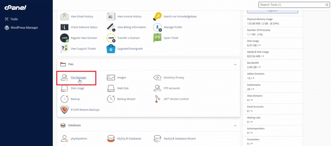Focus the Search Tools input field
Screen dimensions: 331x146
coord(291,5)
